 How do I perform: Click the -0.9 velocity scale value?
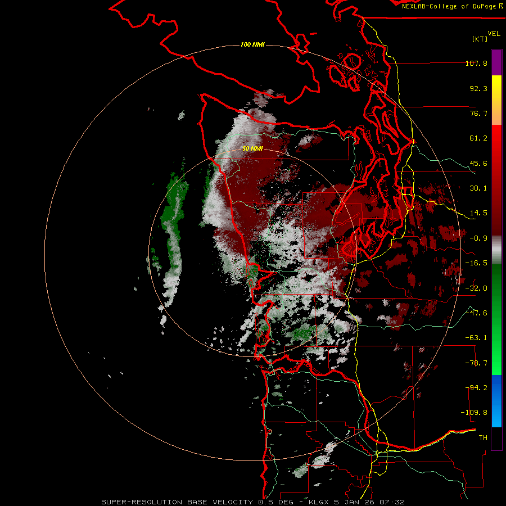click(x=478, y=238)
